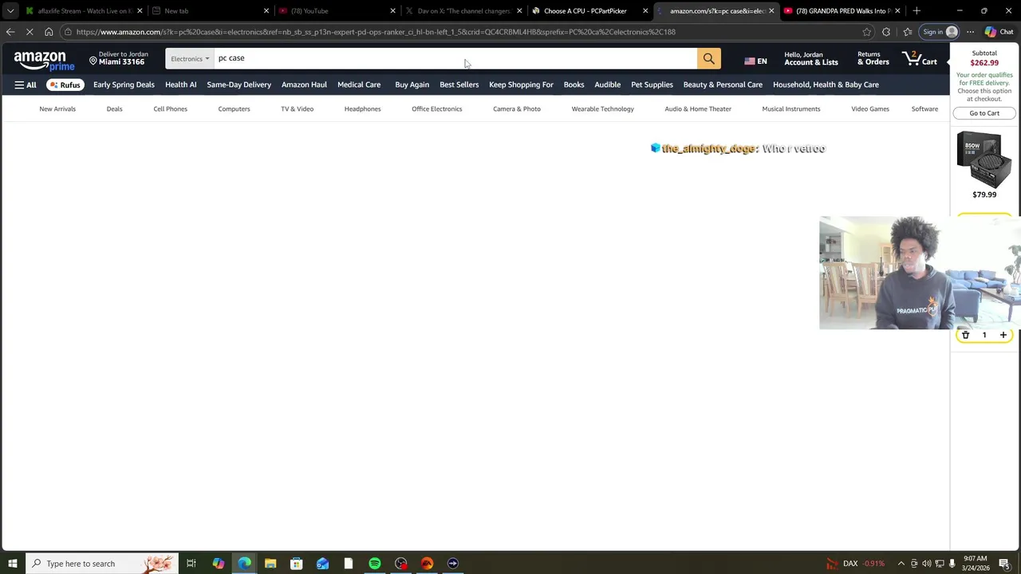The image size is (1021, 574).
Task: Close the PCPartPicker tab
Action: pos(645,11)
